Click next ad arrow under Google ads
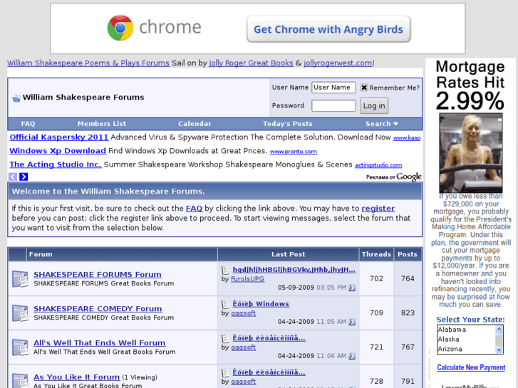 24,177
